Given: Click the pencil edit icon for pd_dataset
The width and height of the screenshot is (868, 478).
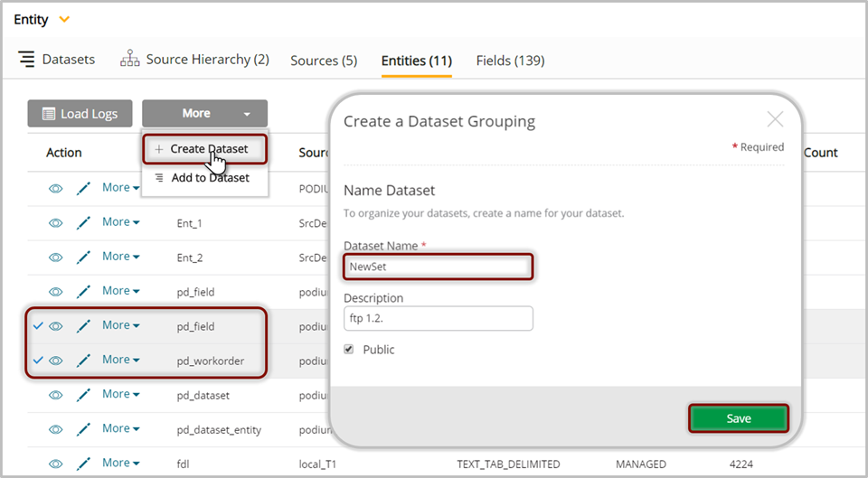Looking at the screenshot, I should click(x=83, y=394).
